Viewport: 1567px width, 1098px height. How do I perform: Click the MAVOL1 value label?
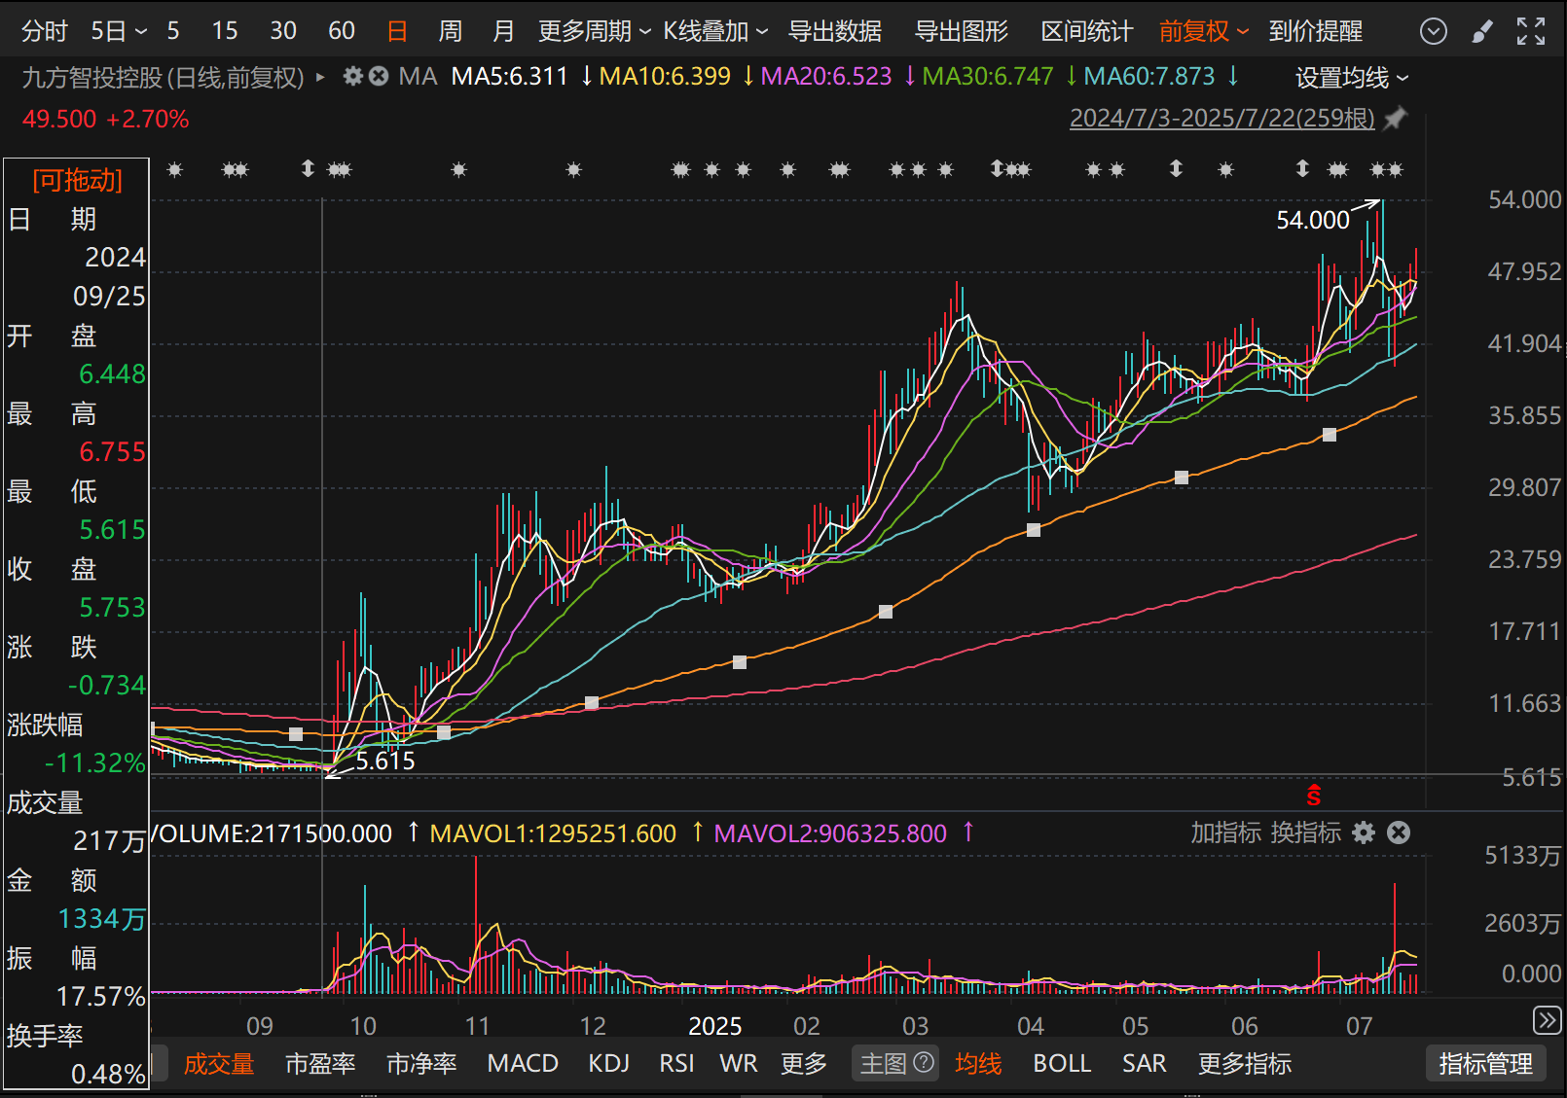553,833
